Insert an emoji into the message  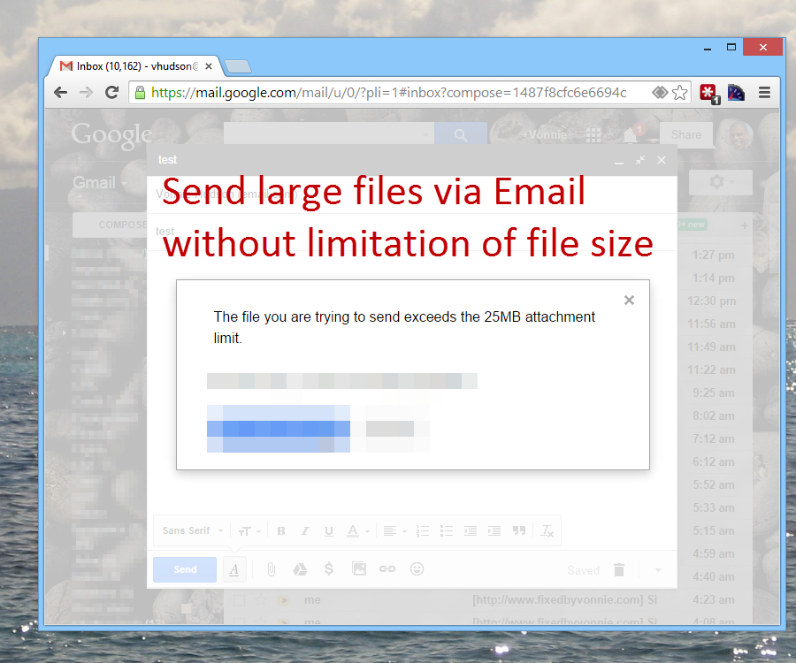pos(416,569)
